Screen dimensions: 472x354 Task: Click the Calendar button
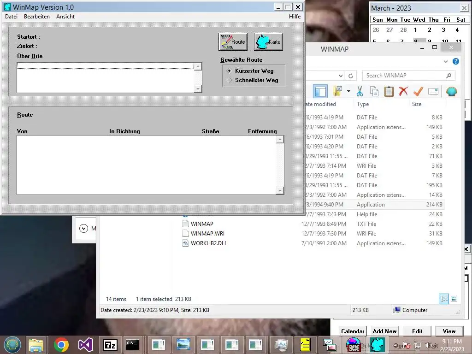(353, 331)
